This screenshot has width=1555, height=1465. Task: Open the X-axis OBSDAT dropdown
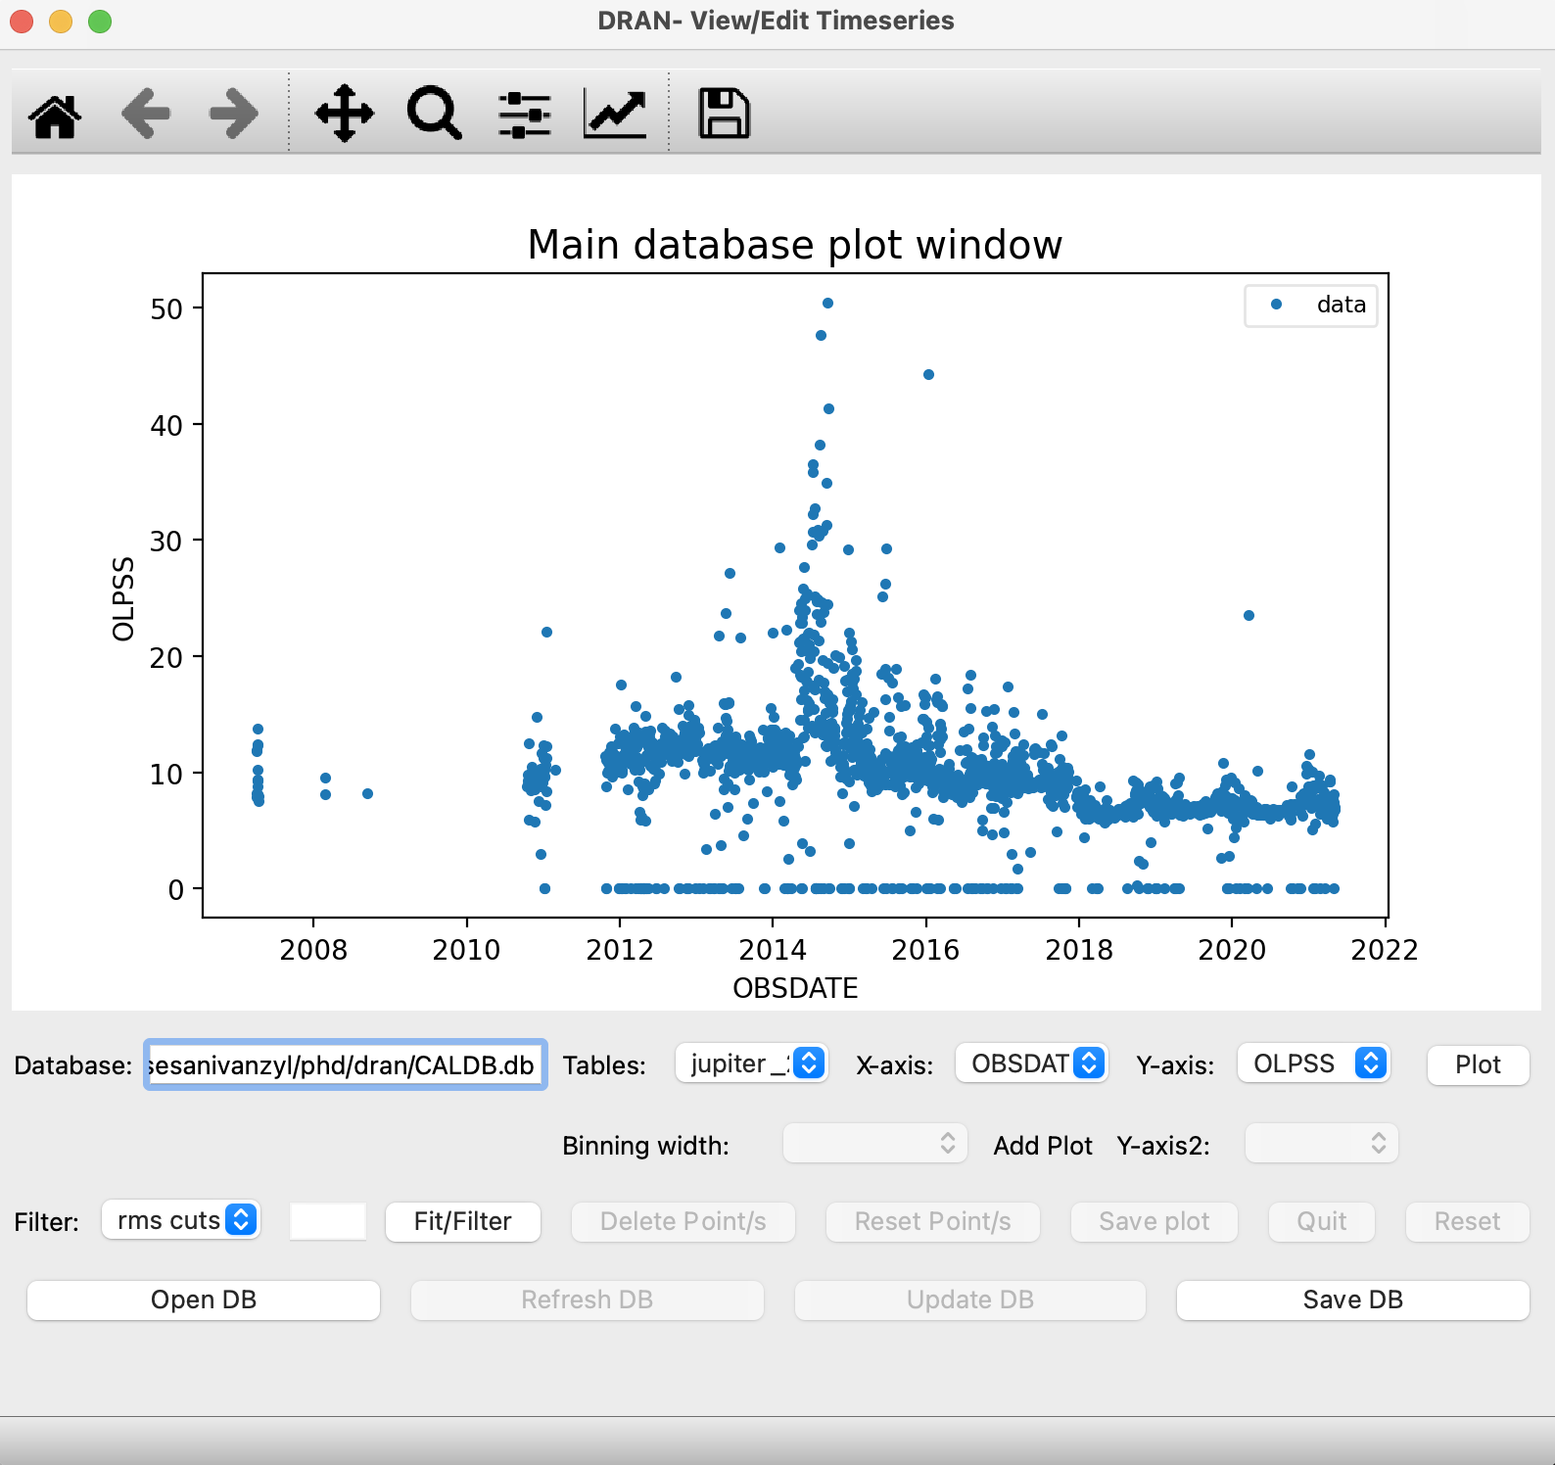[1032, 1063]
